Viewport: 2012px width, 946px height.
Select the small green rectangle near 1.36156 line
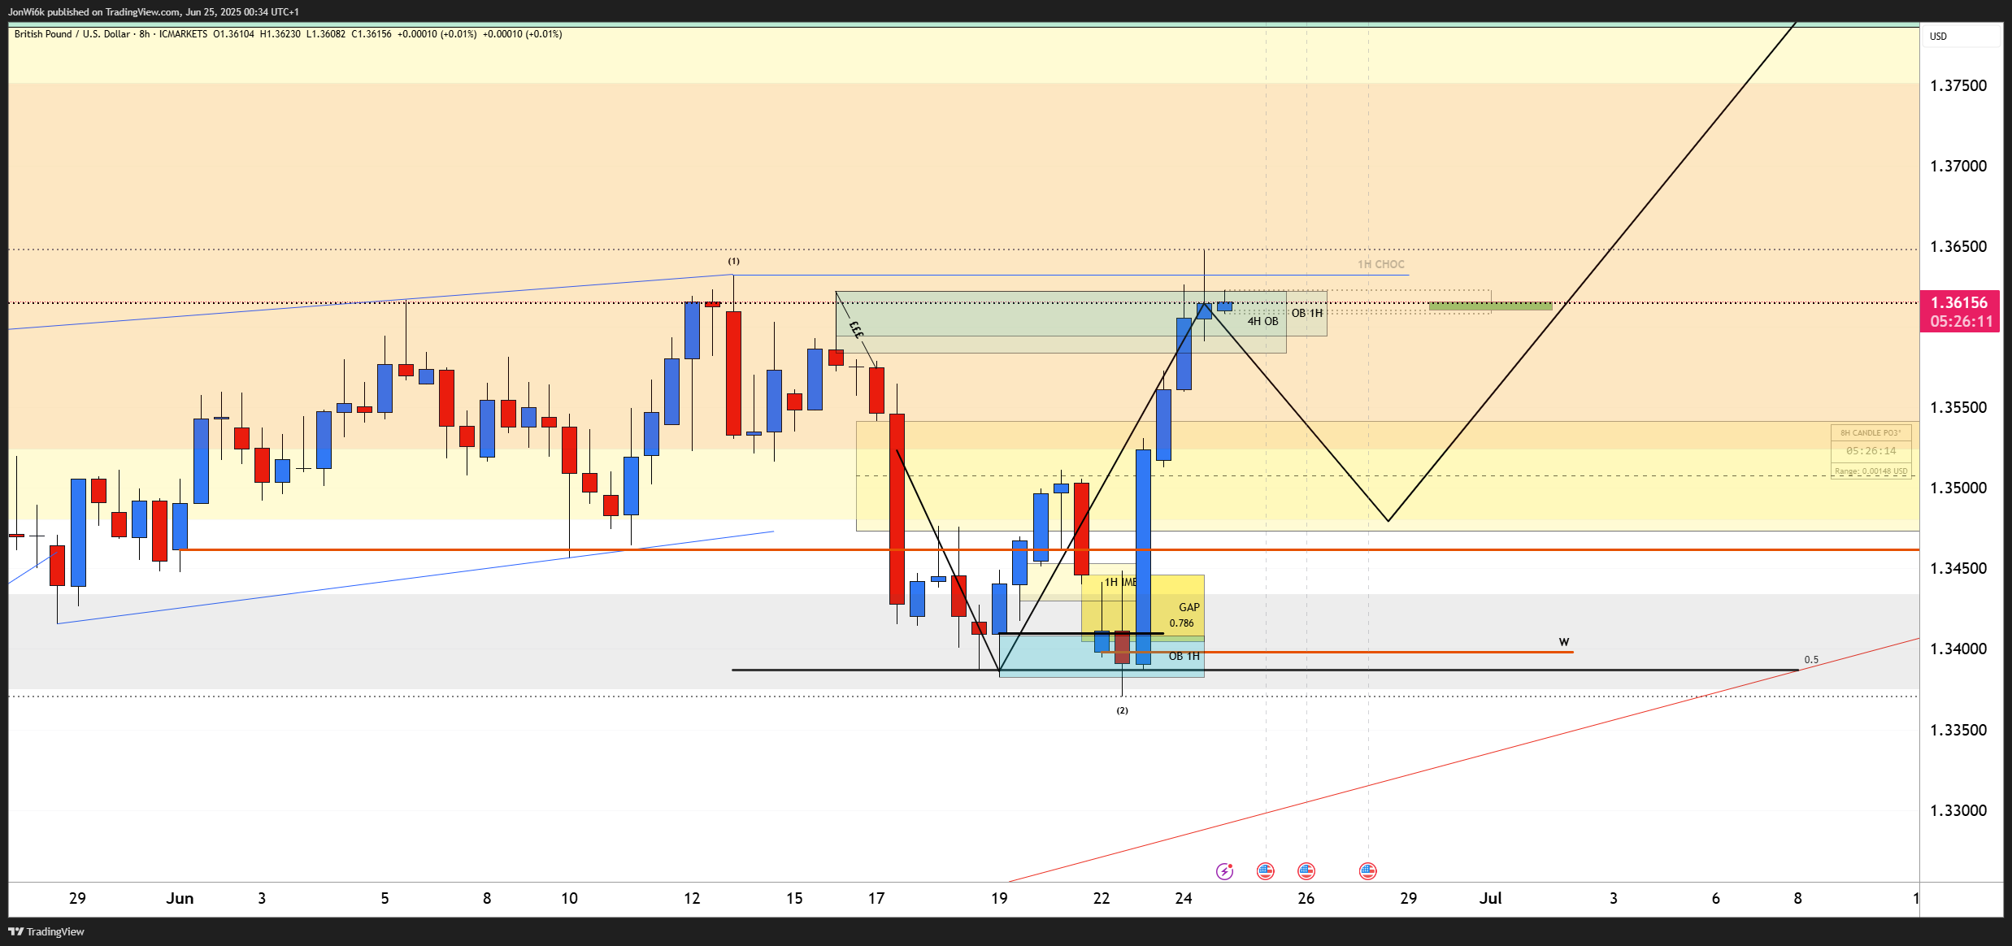point(1490,306)
